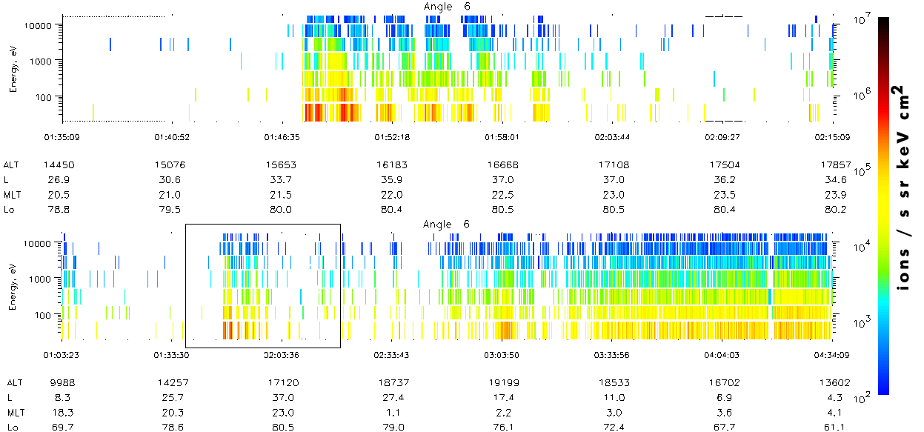Click the 'Energy, eV' axis label of upper plot
924x432 pixels.
(x=13, y=69)
